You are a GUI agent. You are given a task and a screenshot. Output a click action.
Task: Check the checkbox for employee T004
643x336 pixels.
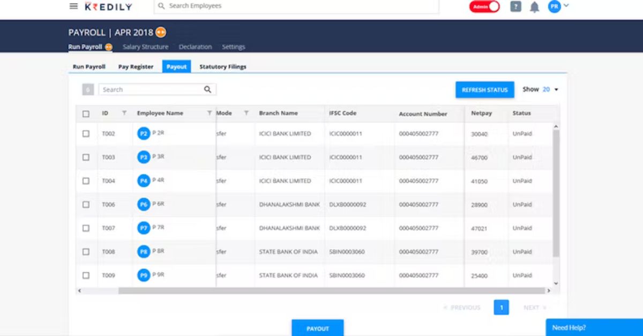pyautogui.click(x=86, y=181)
